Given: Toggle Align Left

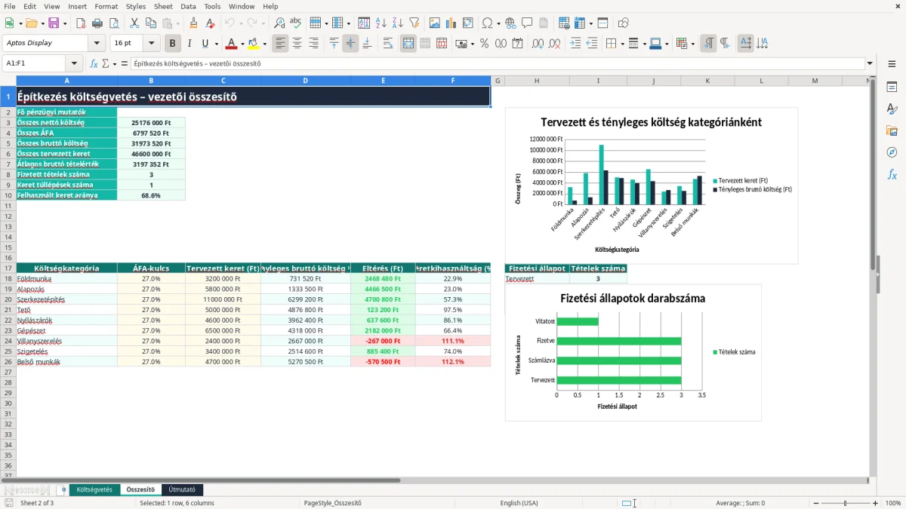Looking at the screenshot, I should (281, 44).
